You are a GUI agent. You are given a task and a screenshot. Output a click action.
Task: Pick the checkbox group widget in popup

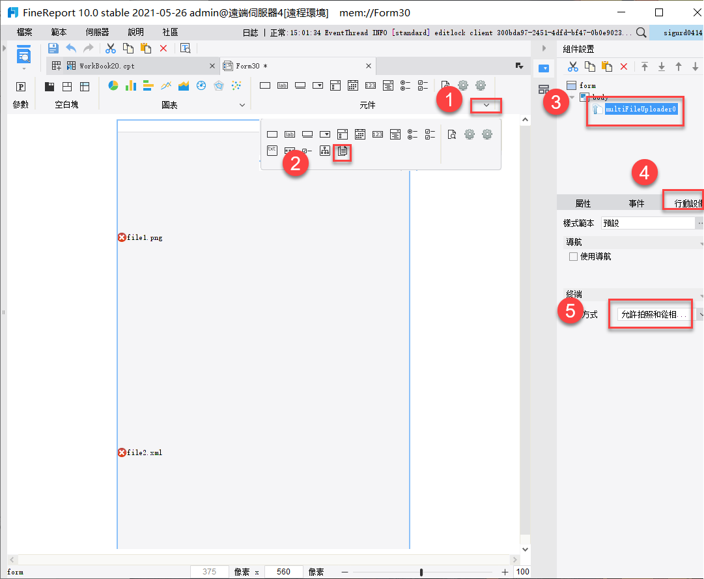[430, 134]
